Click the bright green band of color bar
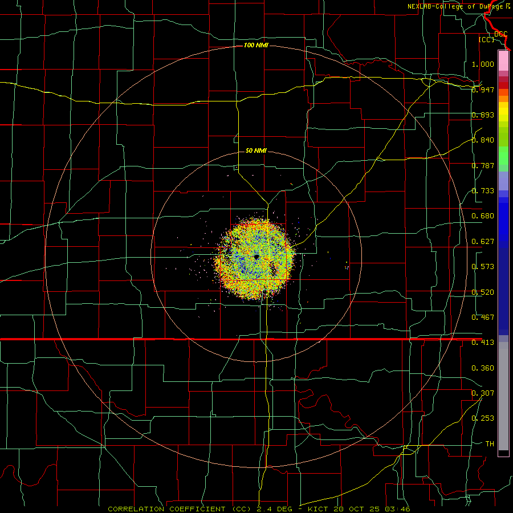The width and height of the screenshot is (513, 513). click(503, 156)
